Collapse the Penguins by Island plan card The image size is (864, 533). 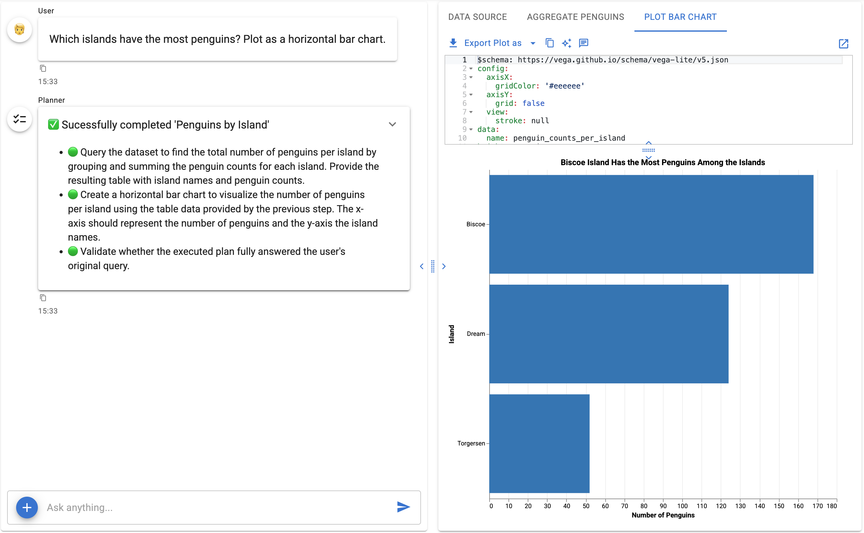(x=392, y=124)
